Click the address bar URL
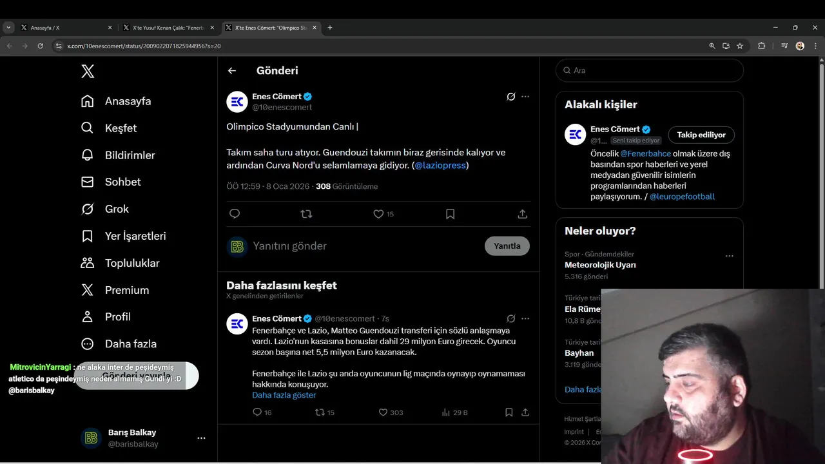 click(x=144, y=46)
